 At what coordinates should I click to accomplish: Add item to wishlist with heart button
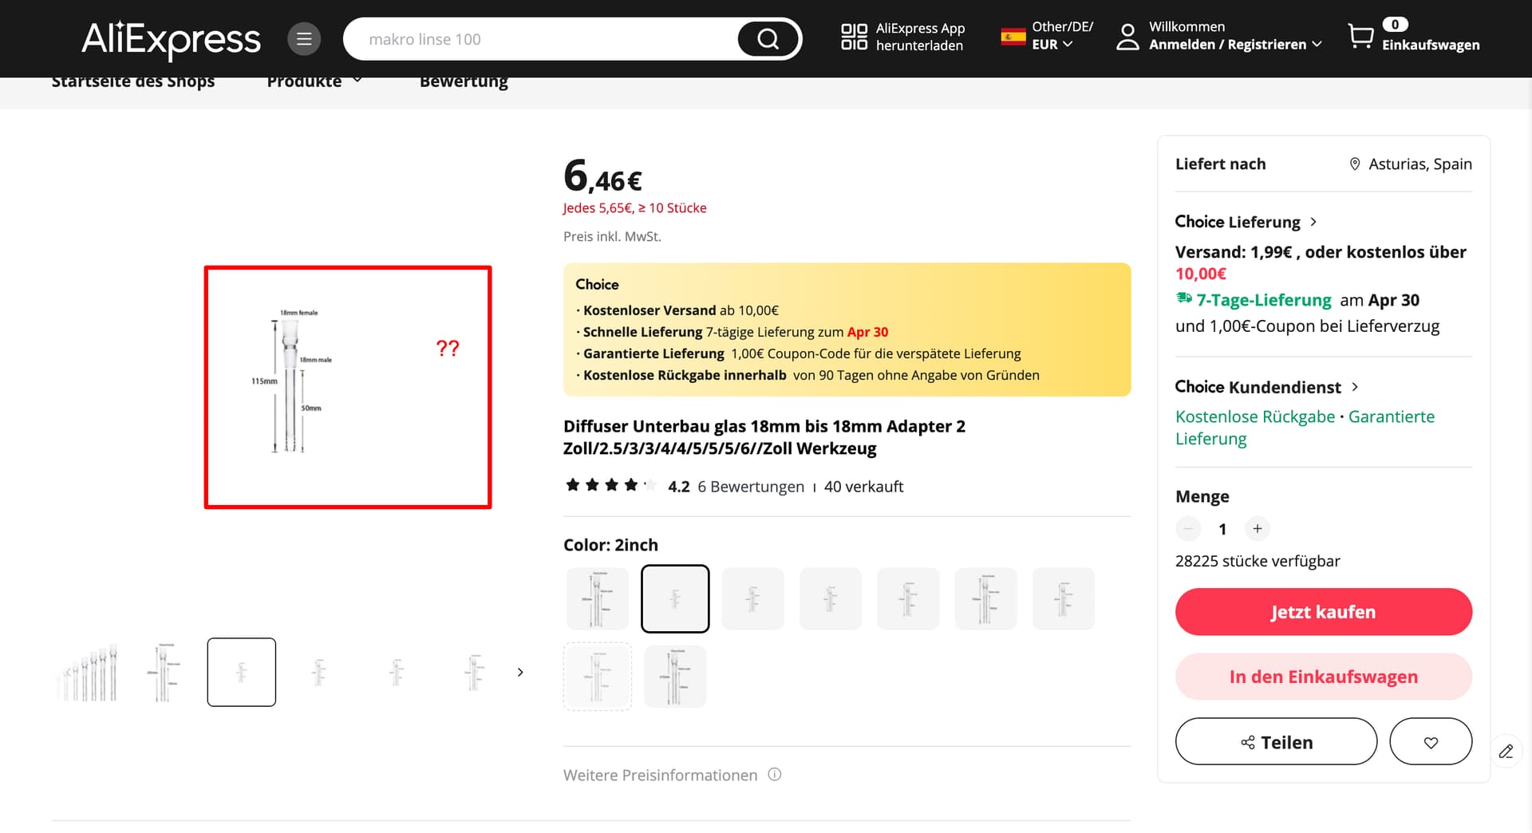1431,742
